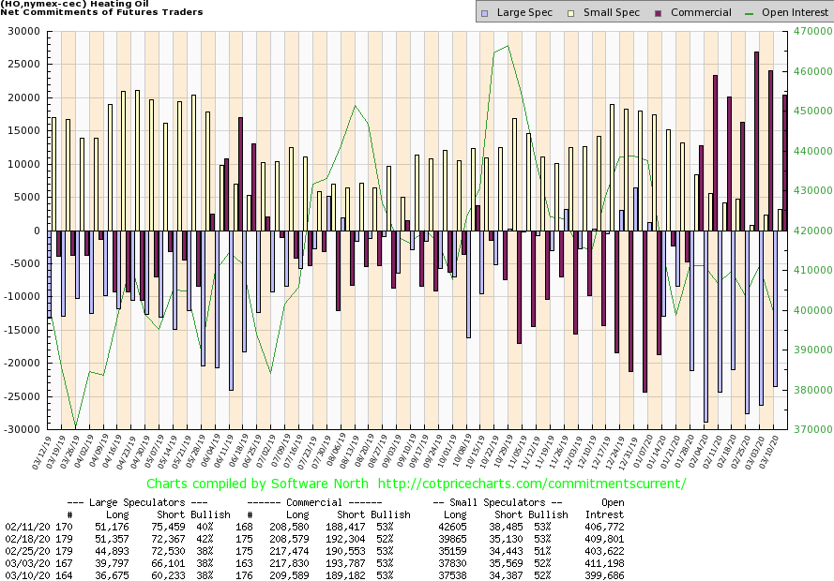Open the cotpricecharts.com commitmentscurrent URL
The height and width of the screenshot is (581, 834).
point(532,484)
